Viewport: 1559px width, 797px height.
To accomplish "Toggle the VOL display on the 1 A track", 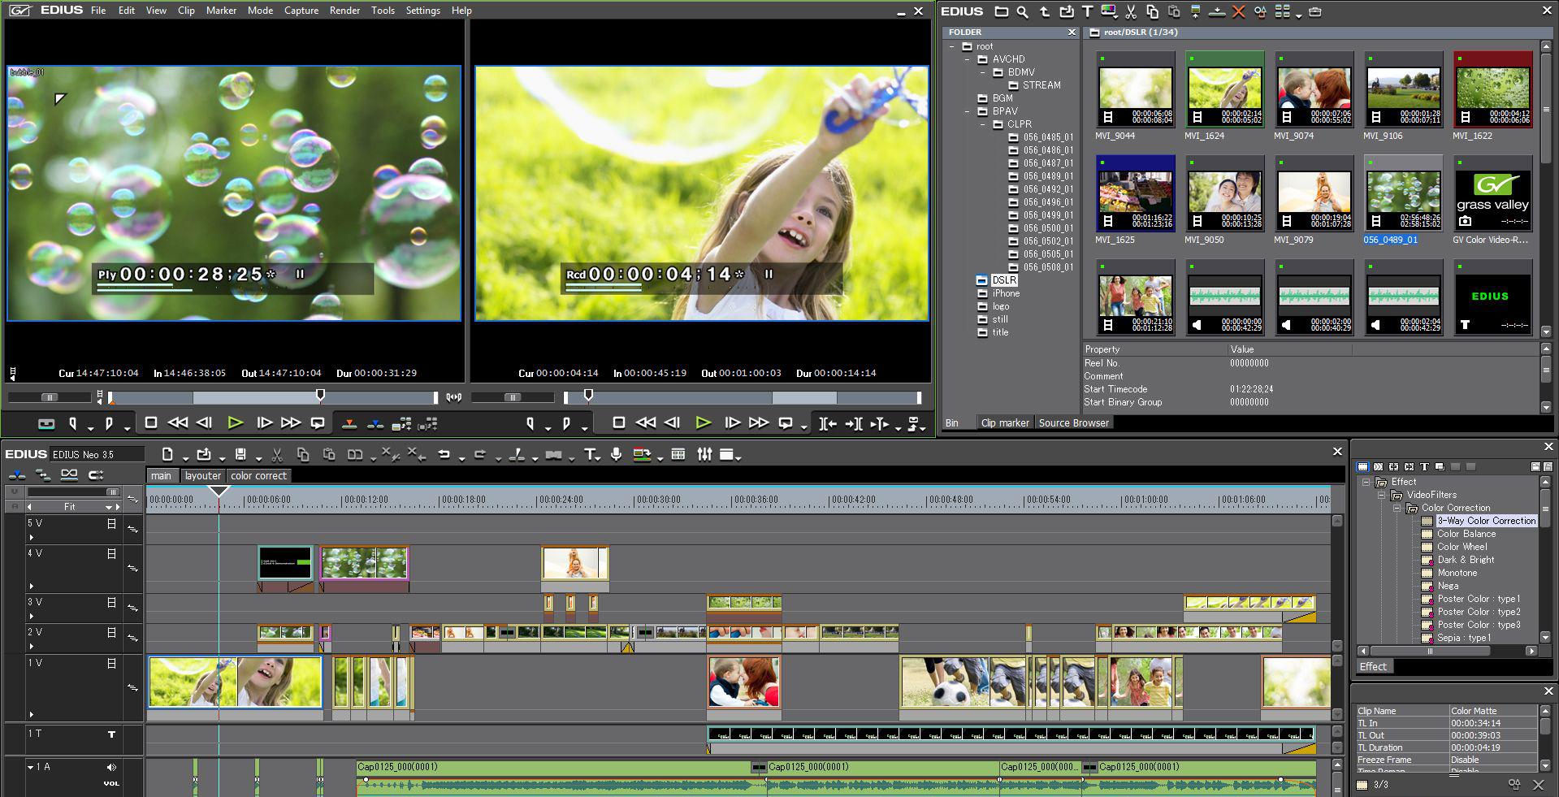I will [111, 784].
